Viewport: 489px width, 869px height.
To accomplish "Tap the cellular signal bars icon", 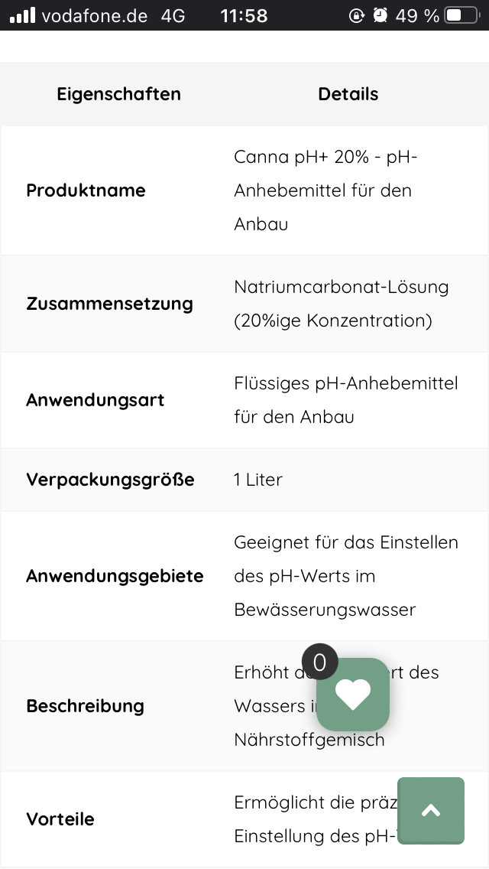I will 21,15.
